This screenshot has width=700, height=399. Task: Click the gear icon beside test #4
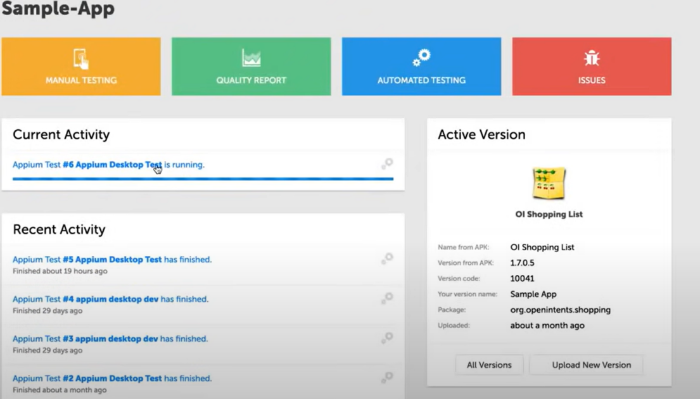387,298
